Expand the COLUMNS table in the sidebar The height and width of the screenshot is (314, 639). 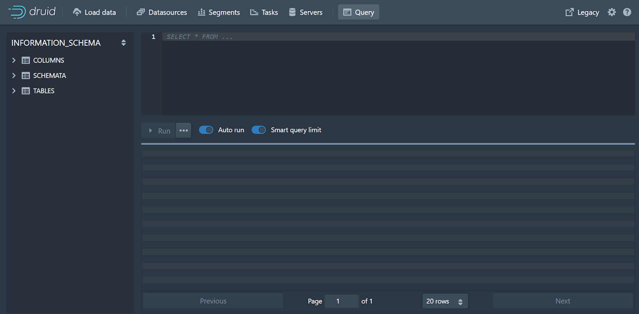coord(14,60)
